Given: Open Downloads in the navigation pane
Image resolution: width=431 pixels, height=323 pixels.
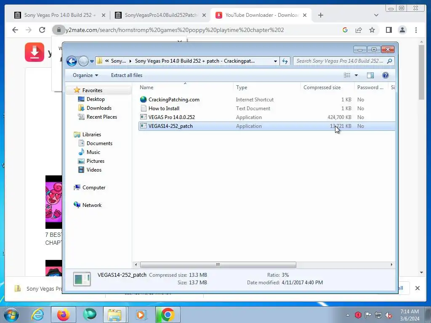Looking at the screenshot, I should click(x=99, y=108).
